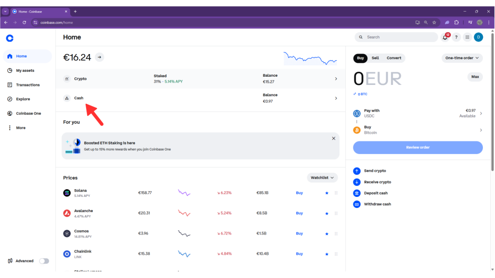Click Buy on the Solana row
This screenshot has height=278, width=495.
click(x=299, y=193)
